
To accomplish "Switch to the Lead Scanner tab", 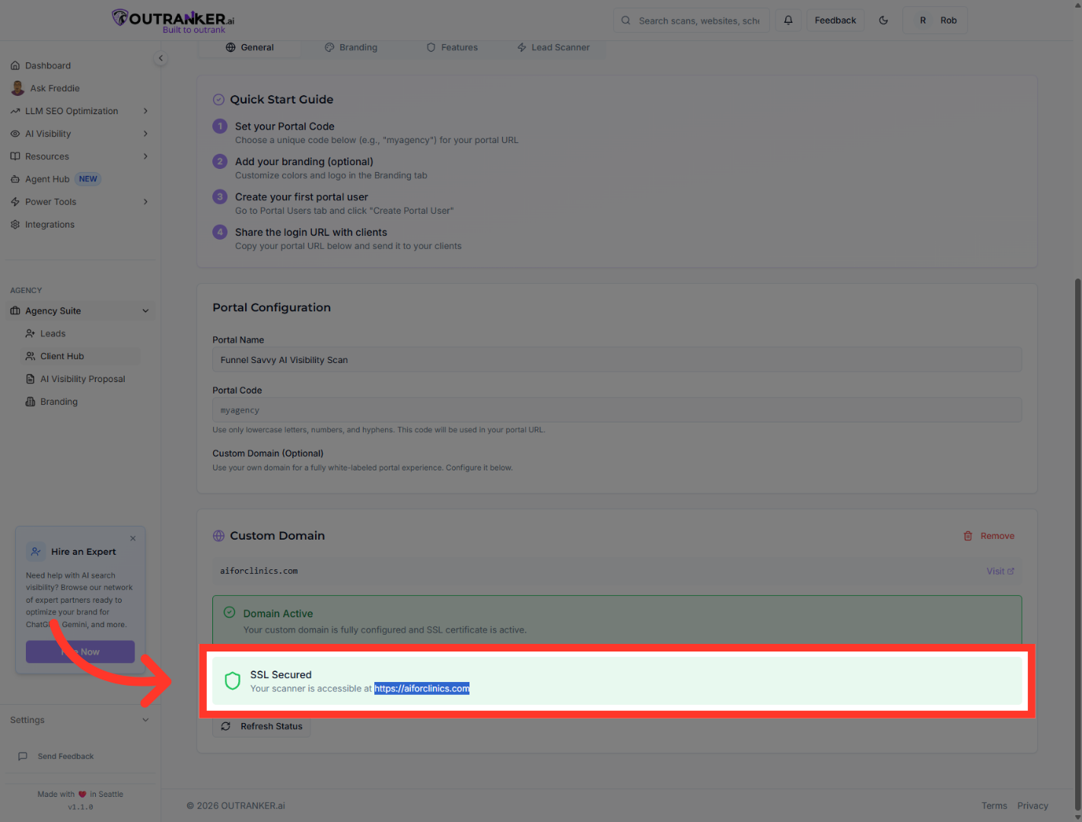I will (x=553, y=47).
